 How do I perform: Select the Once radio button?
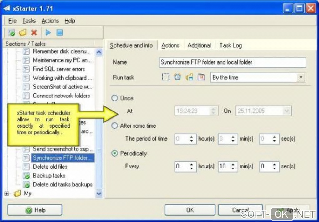click(114, 98)
